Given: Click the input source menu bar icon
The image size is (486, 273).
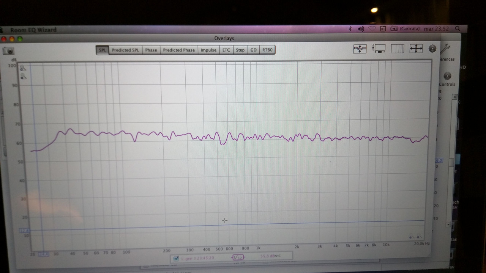Looking at the screenshot, I should coord(383,29).
